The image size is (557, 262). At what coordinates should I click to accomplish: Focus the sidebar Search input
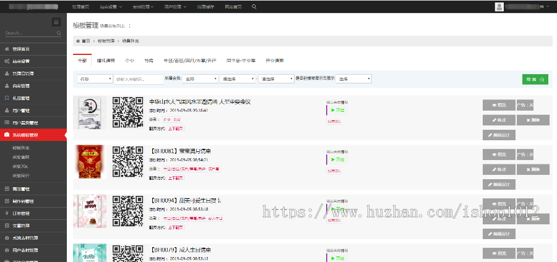[x=30, y=33]
